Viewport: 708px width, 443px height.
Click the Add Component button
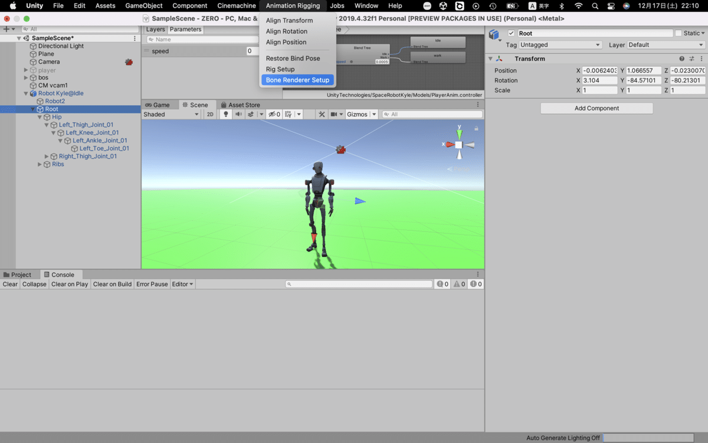click(596, 108)
